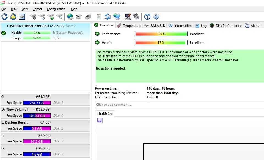Click the 97.5 GB free space bar
264x160 pixels.
tap(37, 141)
